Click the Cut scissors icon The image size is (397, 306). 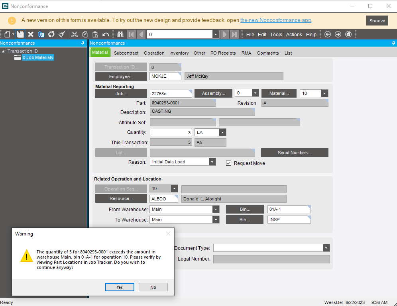coord(75,34)
